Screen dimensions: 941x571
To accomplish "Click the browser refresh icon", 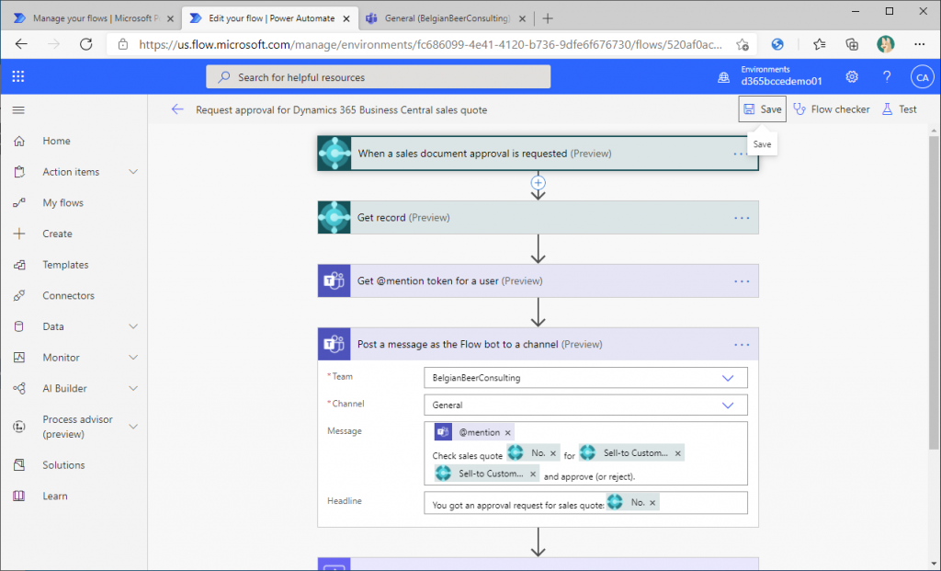I will click(85, 44).
